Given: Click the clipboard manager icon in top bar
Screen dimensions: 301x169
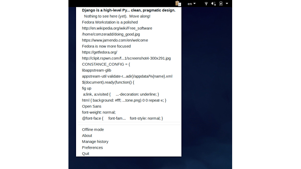Looking at the screenshot, I should click(178, 4).
